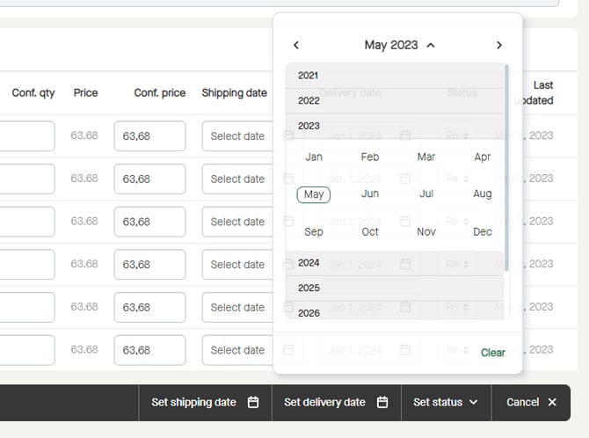Click the first row Conf. price field
The width and height of the screenshot is (589, 438).
point(149,136)
